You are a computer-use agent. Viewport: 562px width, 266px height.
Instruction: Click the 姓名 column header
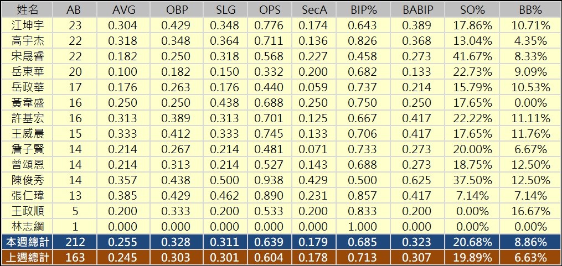point(28,9)
